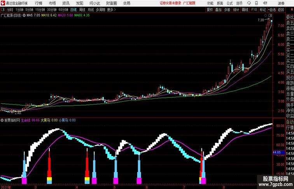Open the message envelope icon
The height and width of the screenshot is (189, 294).
265,3
